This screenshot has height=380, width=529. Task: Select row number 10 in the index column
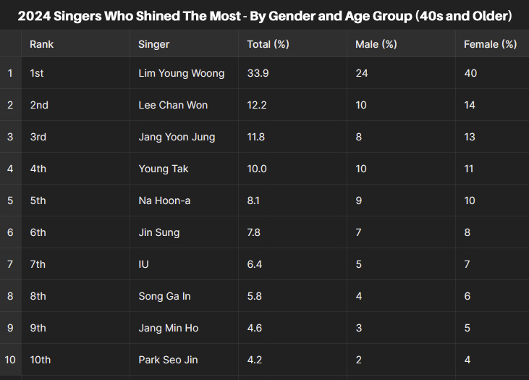[x=10, y=360]
